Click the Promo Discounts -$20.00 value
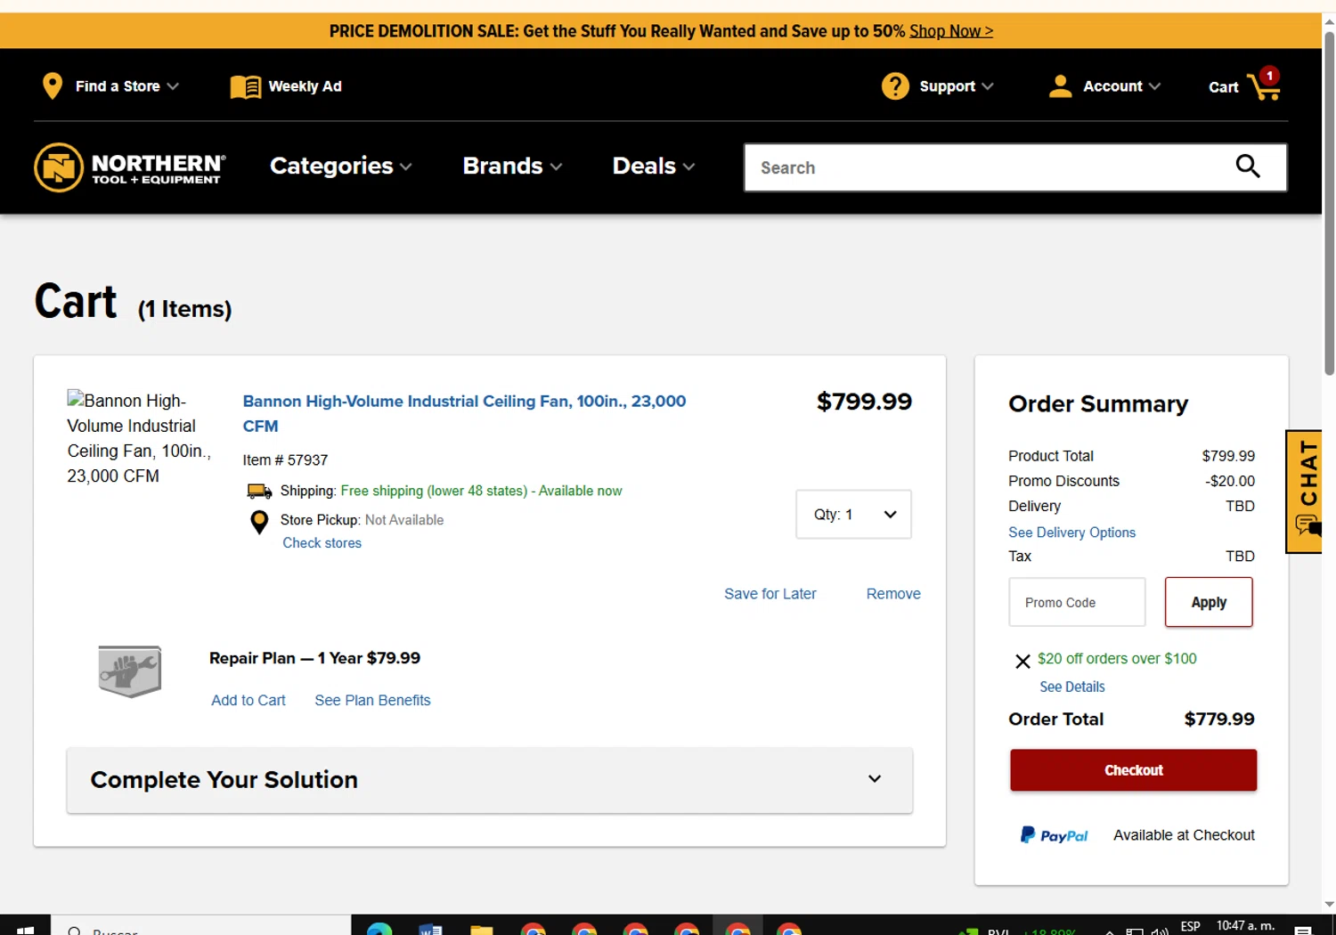 tap(1230, 481)
